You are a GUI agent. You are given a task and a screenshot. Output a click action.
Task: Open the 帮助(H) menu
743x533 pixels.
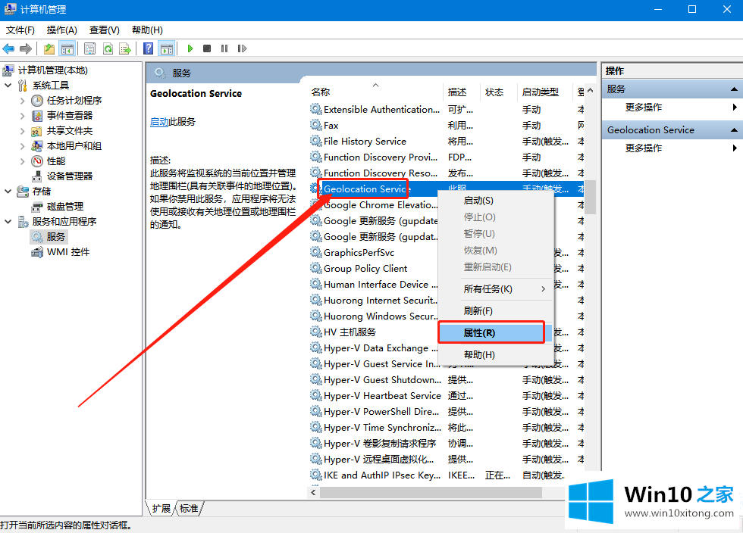pos(147,30)
